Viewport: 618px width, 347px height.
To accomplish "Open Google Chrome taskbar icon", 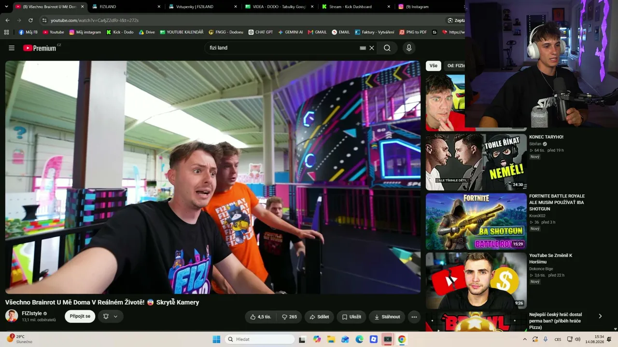I will pos(402,339).
